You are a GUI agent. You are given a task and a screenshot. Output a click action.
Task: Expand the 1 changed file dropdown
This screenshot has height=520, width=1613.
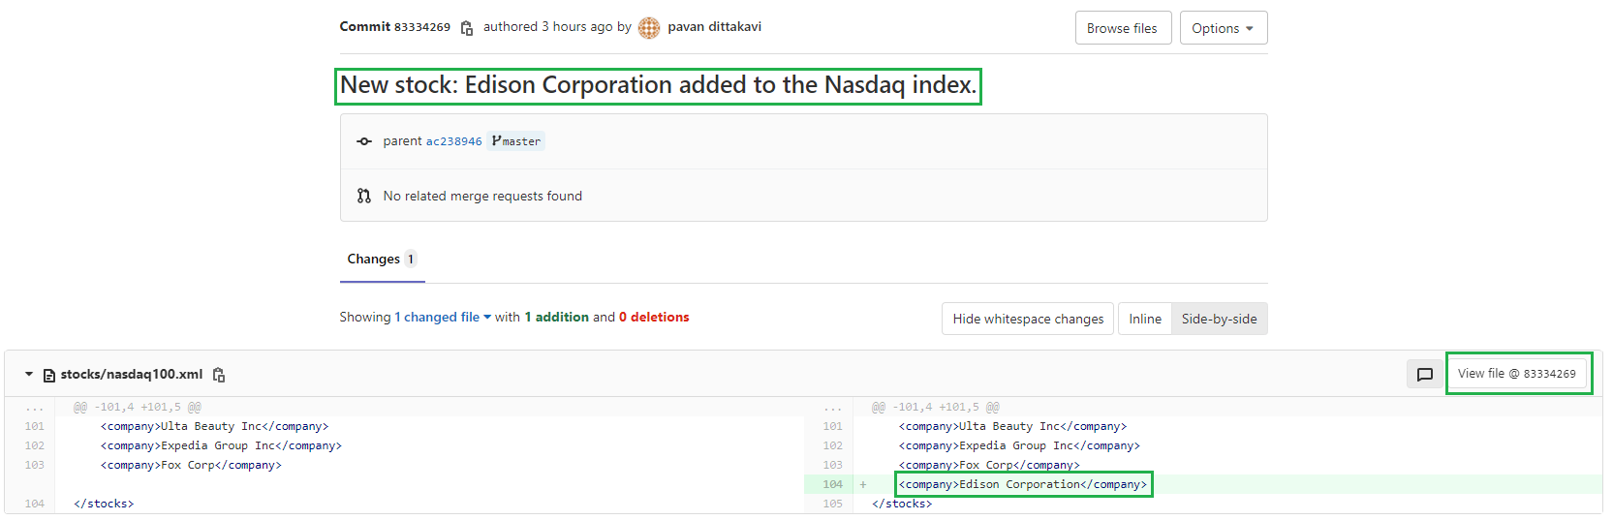pos(443,317)
